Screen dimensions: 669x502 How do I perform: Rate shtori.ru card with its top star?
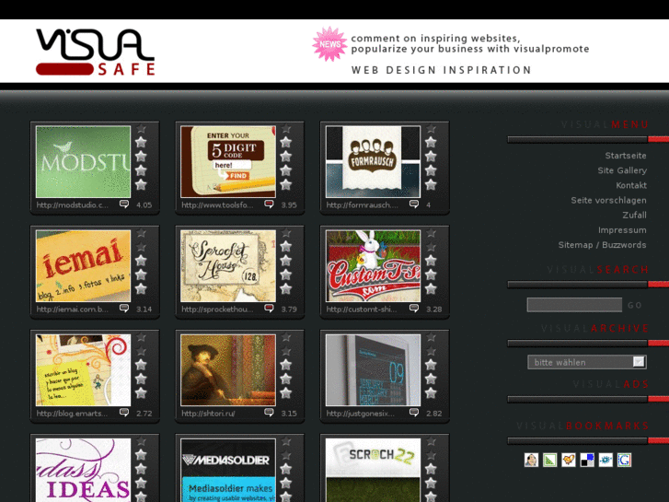286,337
